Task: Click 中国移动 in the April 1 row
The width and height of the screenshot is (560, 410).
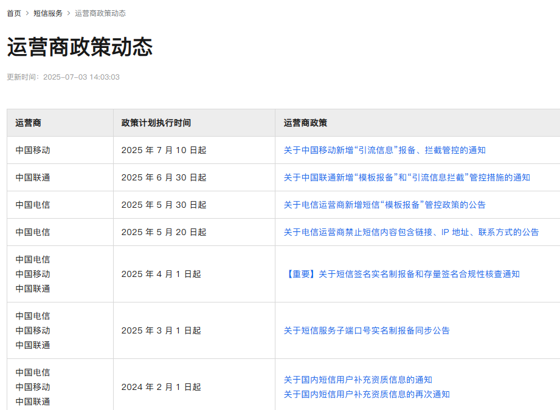Action: pos(33,274)
